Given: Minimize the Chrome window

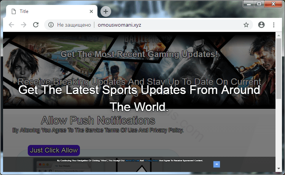Looking at the screenshot, I should pyautogui.click(x=248, y=4).
